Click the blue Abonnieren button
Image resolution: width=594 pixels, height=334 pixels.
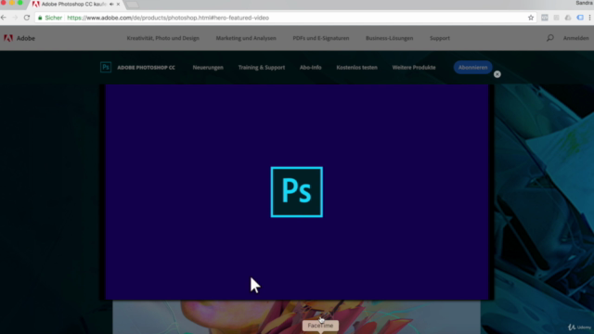472,68
